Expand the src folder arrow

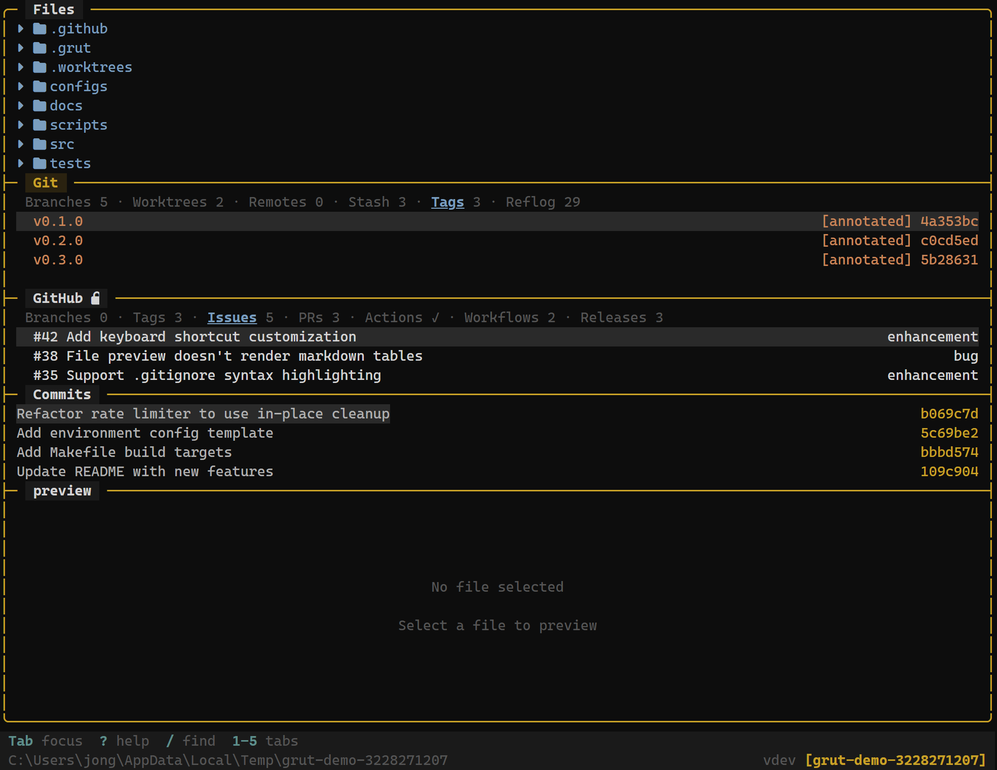point(21,144)
